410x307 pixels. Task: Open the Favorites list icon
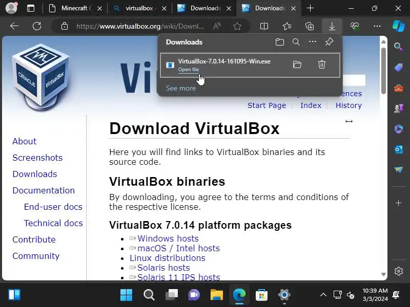pos(287,26)
